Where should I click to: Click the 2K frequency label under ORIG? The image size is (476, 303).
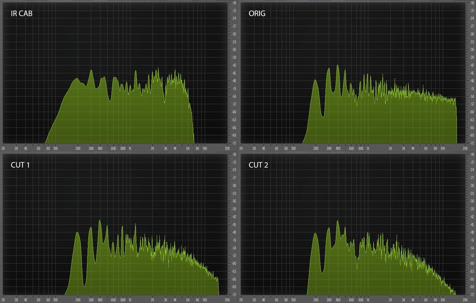point(390,149)
